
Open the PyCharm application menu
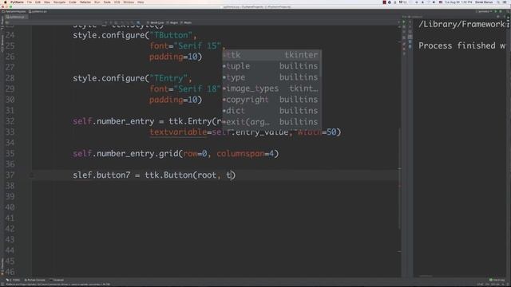pos(17,2)
